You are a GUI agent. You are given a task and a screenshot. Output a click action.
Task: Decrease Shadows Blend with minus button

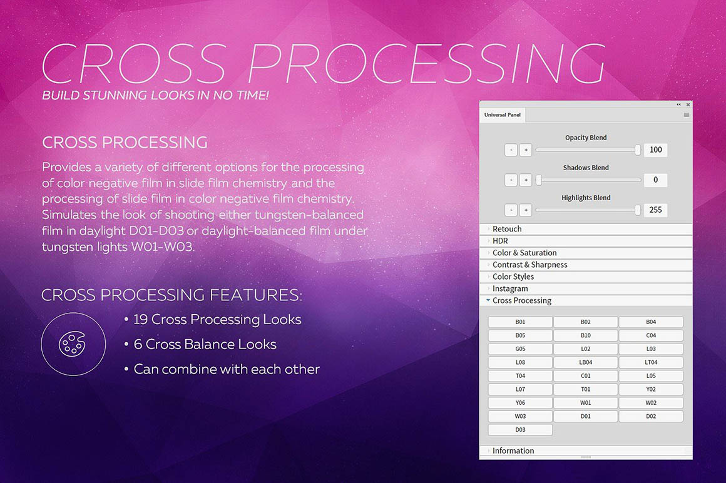click(x=511, y=180)
